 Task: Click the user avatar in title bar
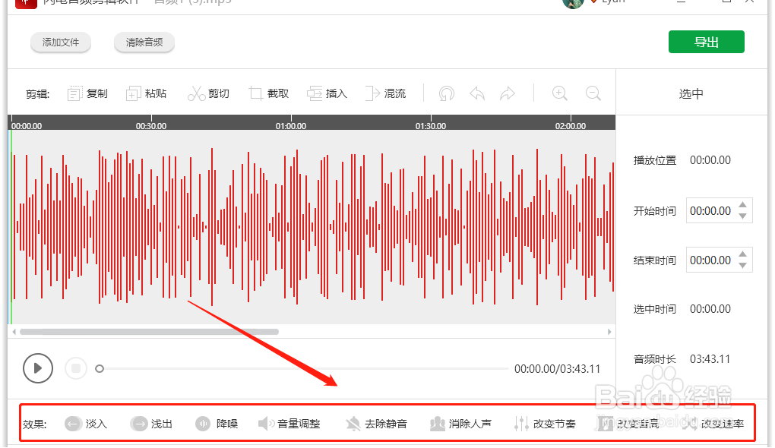tap(574, 2)
